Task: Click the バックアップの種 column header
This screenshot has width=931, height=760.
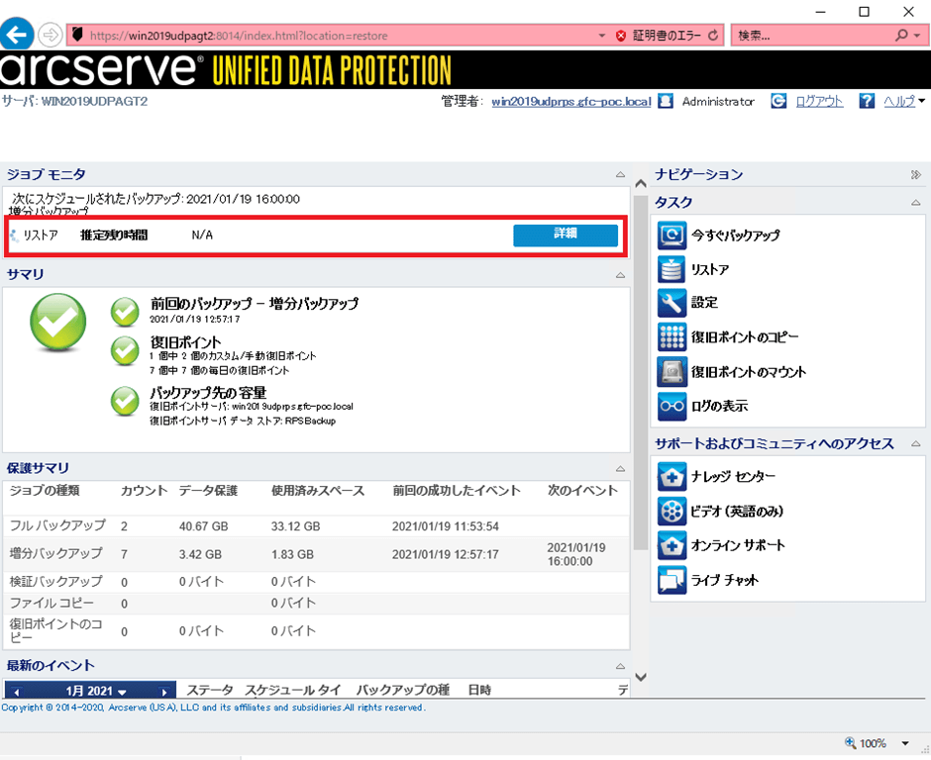Action: [x=402, y=690]
